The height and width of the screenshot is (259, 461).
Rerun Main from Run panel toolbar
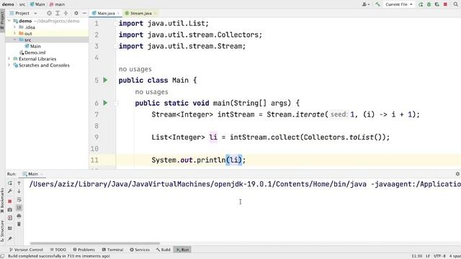click(x=9, y=183)
